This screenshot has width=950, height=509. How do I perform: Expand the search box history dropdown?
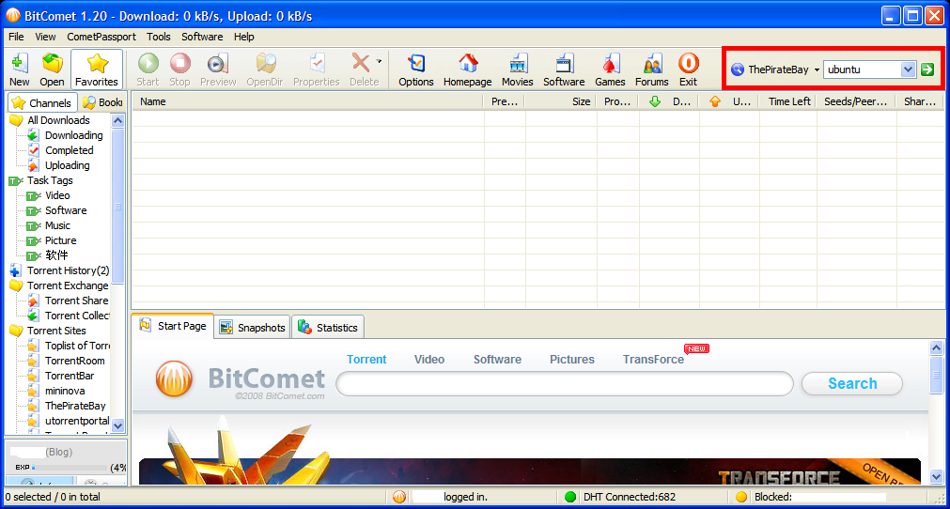[908, 69]
